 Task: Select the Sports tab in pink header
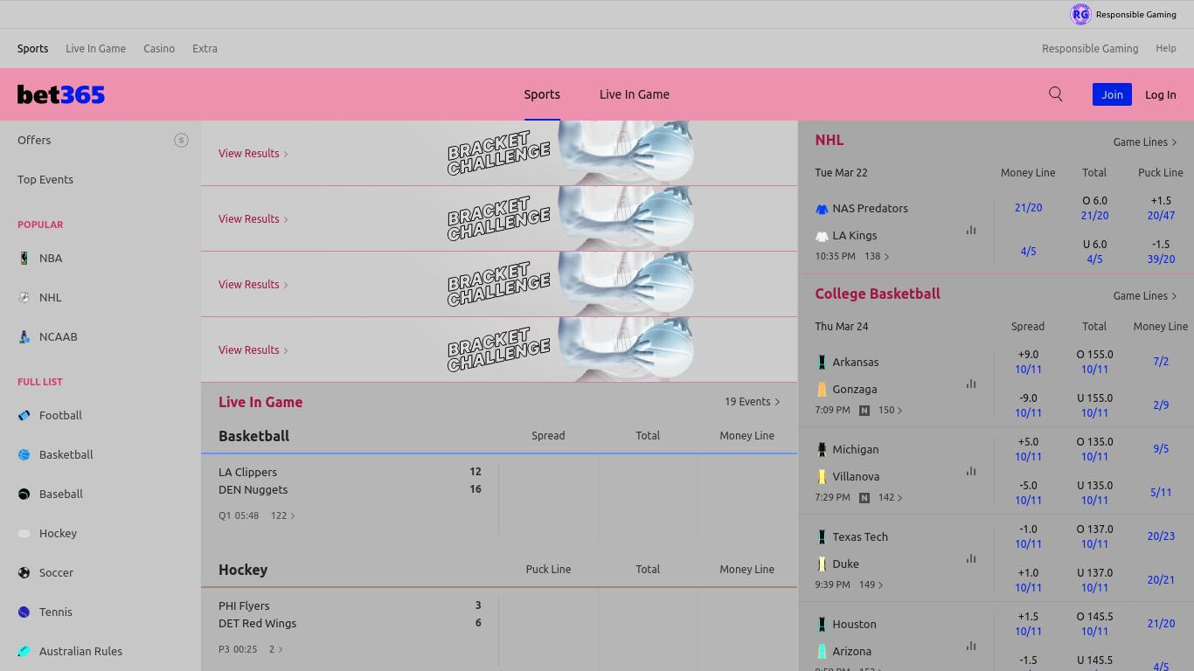point(542,94)
